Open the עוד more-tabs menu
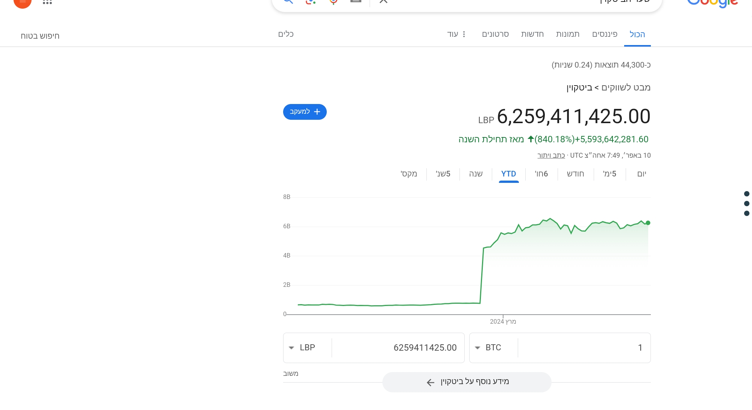The image size is (752, 410). [x=456, y=34]
